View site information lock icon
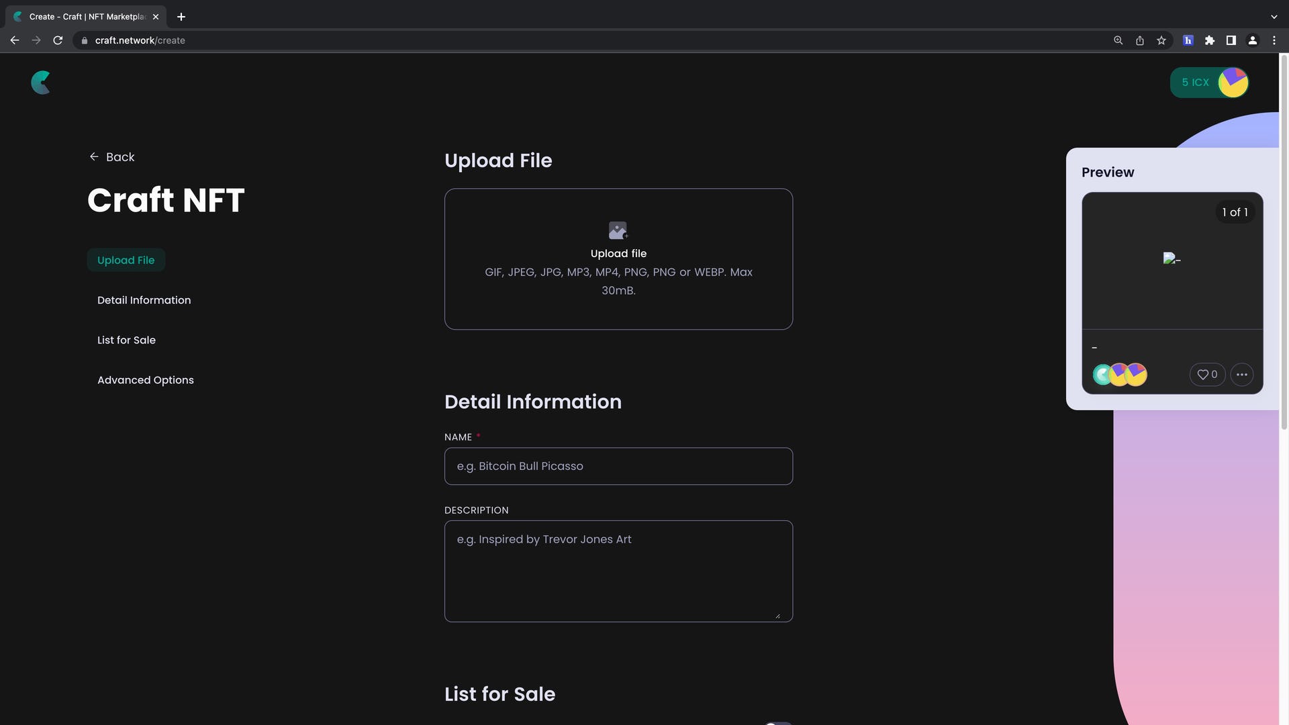 [84, 40]
